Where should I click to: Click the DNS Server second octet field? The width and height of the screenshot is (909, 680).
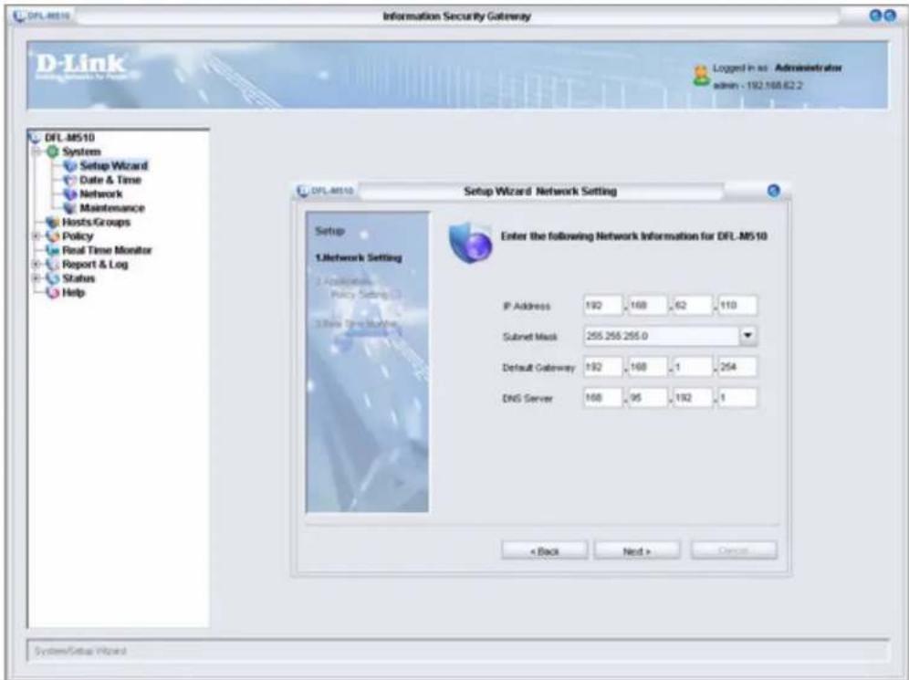click(647, 398)
